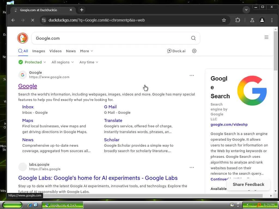Click the help question-mark tray icon
This screenshot has height=209, width=279.
[232, 205]
